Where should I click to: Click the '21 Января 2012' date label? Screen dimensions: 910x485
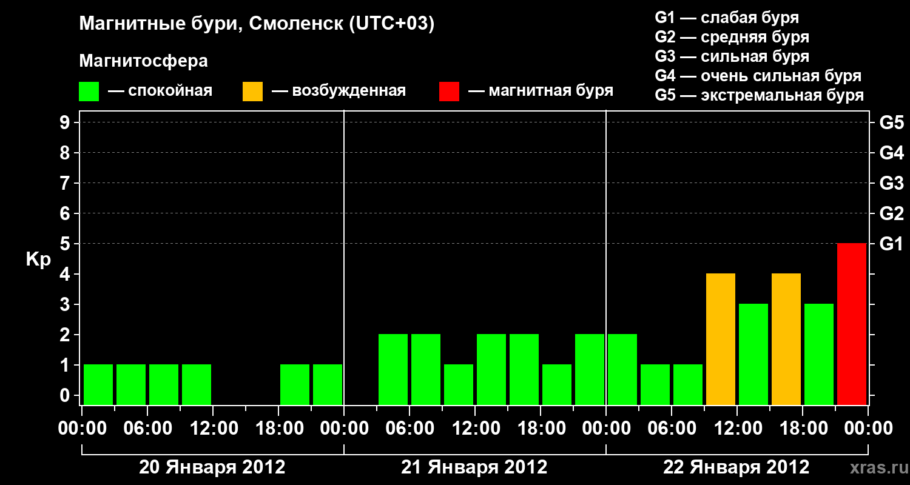point(474,467)
